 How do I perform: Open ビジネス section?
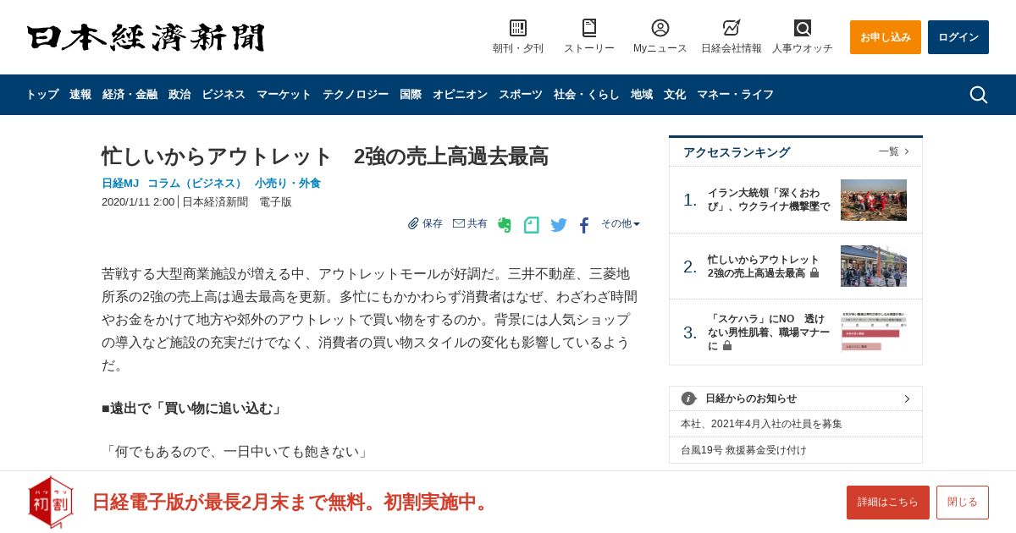[224, 95]
